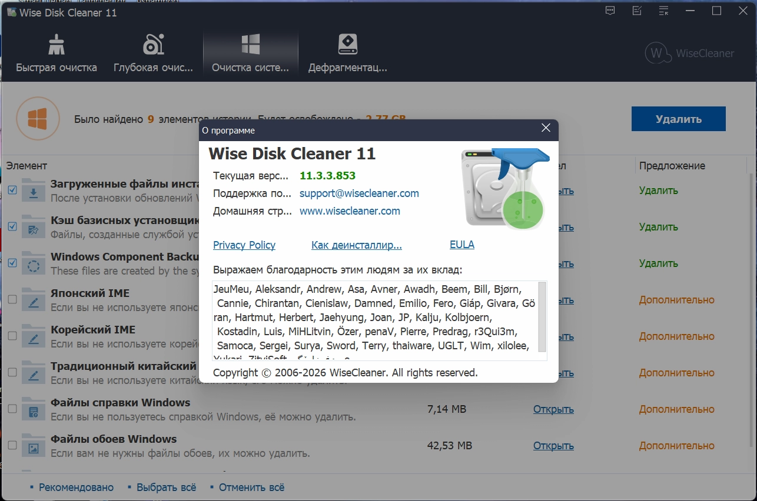Select the Очистка системы tab
The height and width of the screenshot is (501, 757).
pyautogui.click(x=251, y=54)
